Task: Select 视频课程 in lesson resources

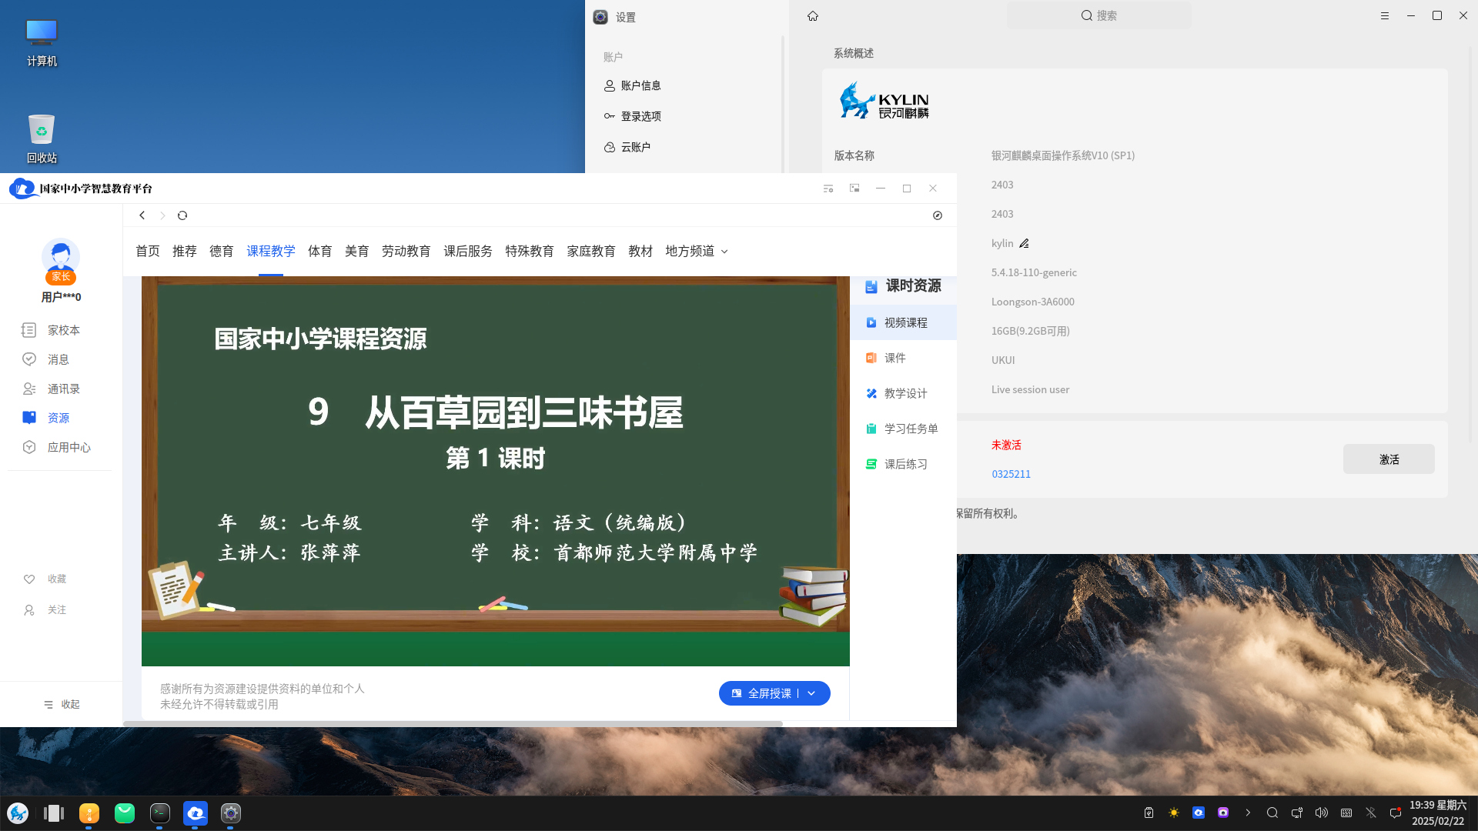Action: click(904, 322)
